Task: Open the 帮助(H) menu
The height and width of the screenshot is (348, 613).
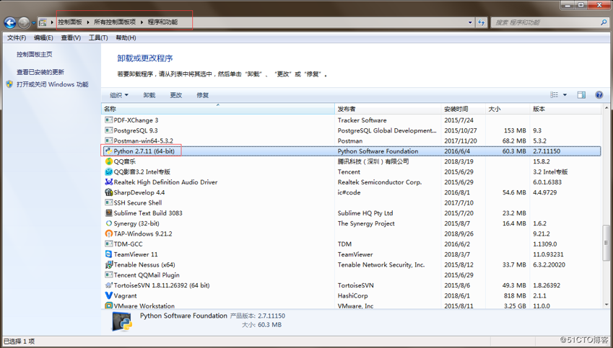Action: 126,38
